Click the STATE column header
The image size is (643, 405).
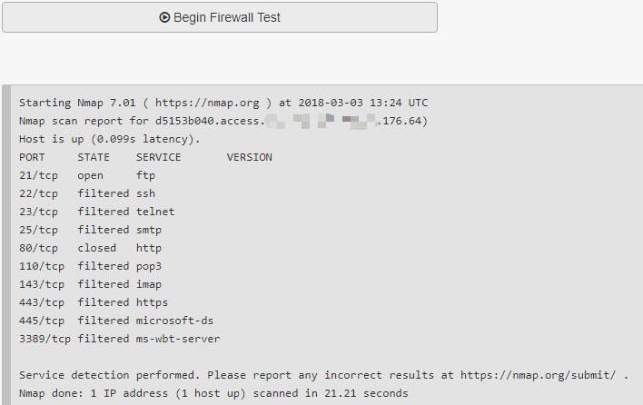pyautogui.click(x=94, y=157)
